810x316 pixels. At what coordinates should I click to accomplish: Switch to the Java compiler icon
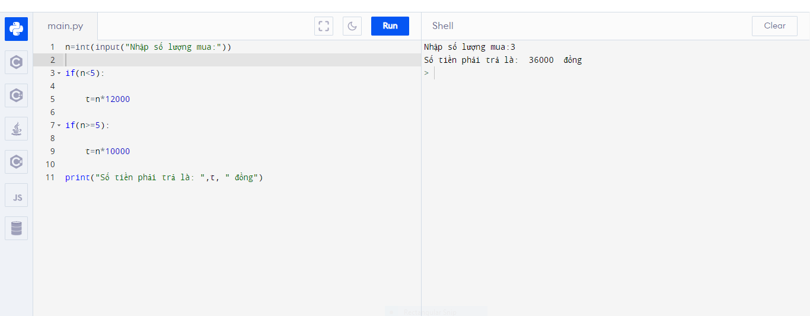coord(16,129)
